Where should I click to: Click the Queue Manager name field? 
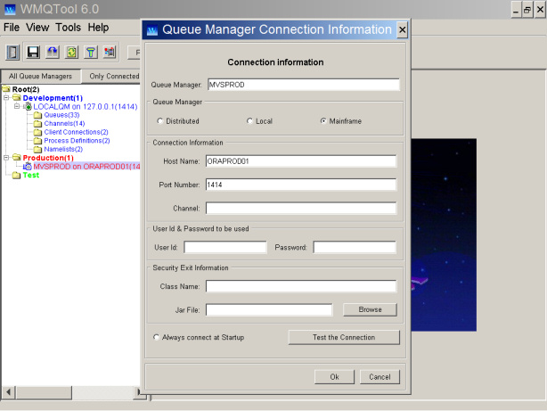[304, 85]
